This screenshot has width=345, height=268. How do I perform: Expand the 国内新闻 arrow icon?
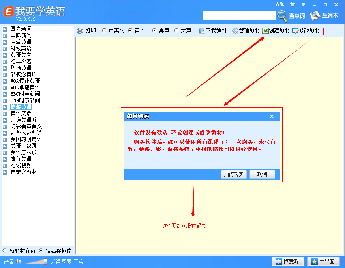pyautogui.click(x=5, y=29)
